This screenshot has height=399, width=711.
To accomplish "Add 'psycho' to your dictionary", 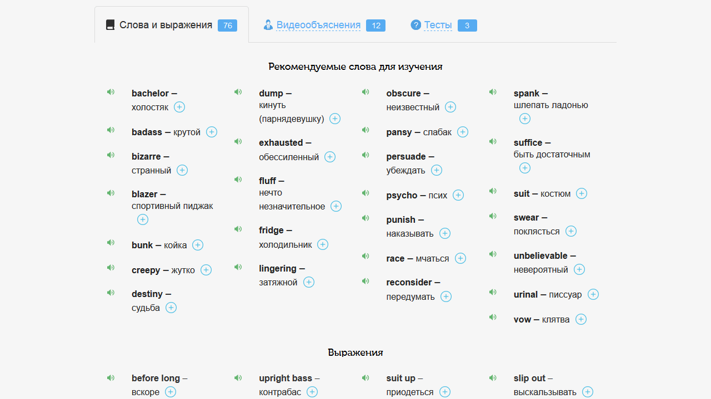I will coord(458,195).
